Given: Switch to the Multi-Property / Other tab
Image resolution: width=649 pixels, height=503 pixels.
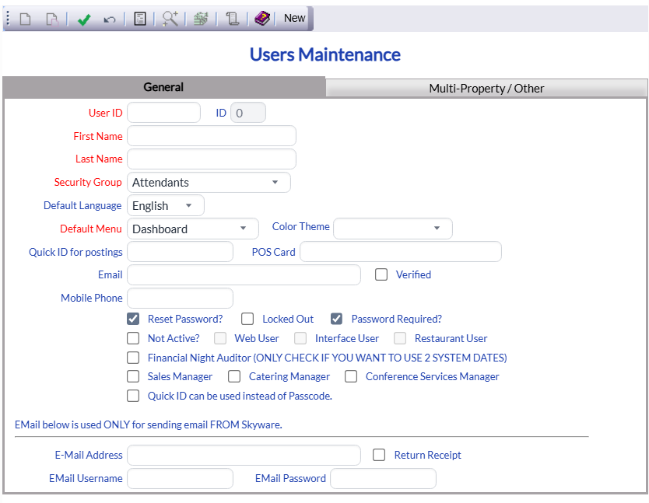Looking at the screenshot, I should coord(486,88).
